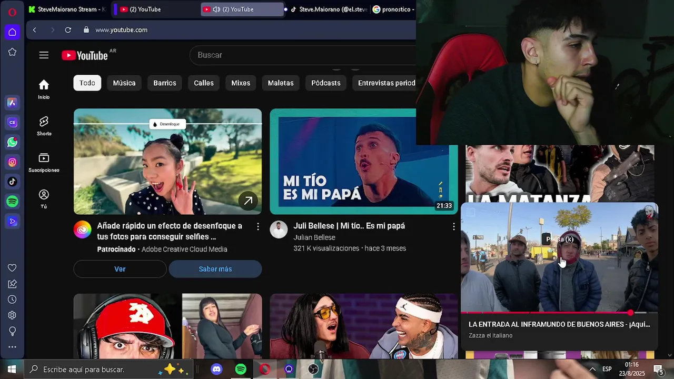This screenshot has width=674, height=379.
Task: Select the Entrevistas periodísticas filter chip
Action: pyautogui.click(x=384, y=83)
